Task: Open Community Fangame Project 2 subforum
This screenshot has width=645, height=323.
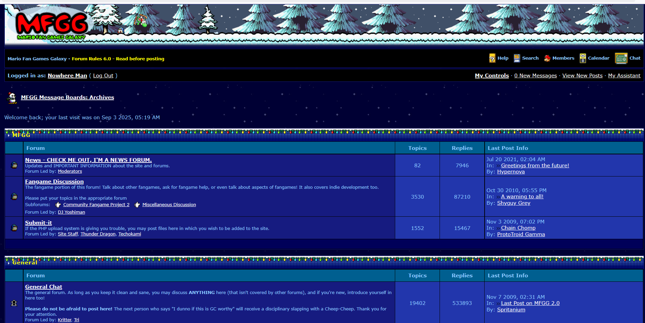Action: (96, 205)
